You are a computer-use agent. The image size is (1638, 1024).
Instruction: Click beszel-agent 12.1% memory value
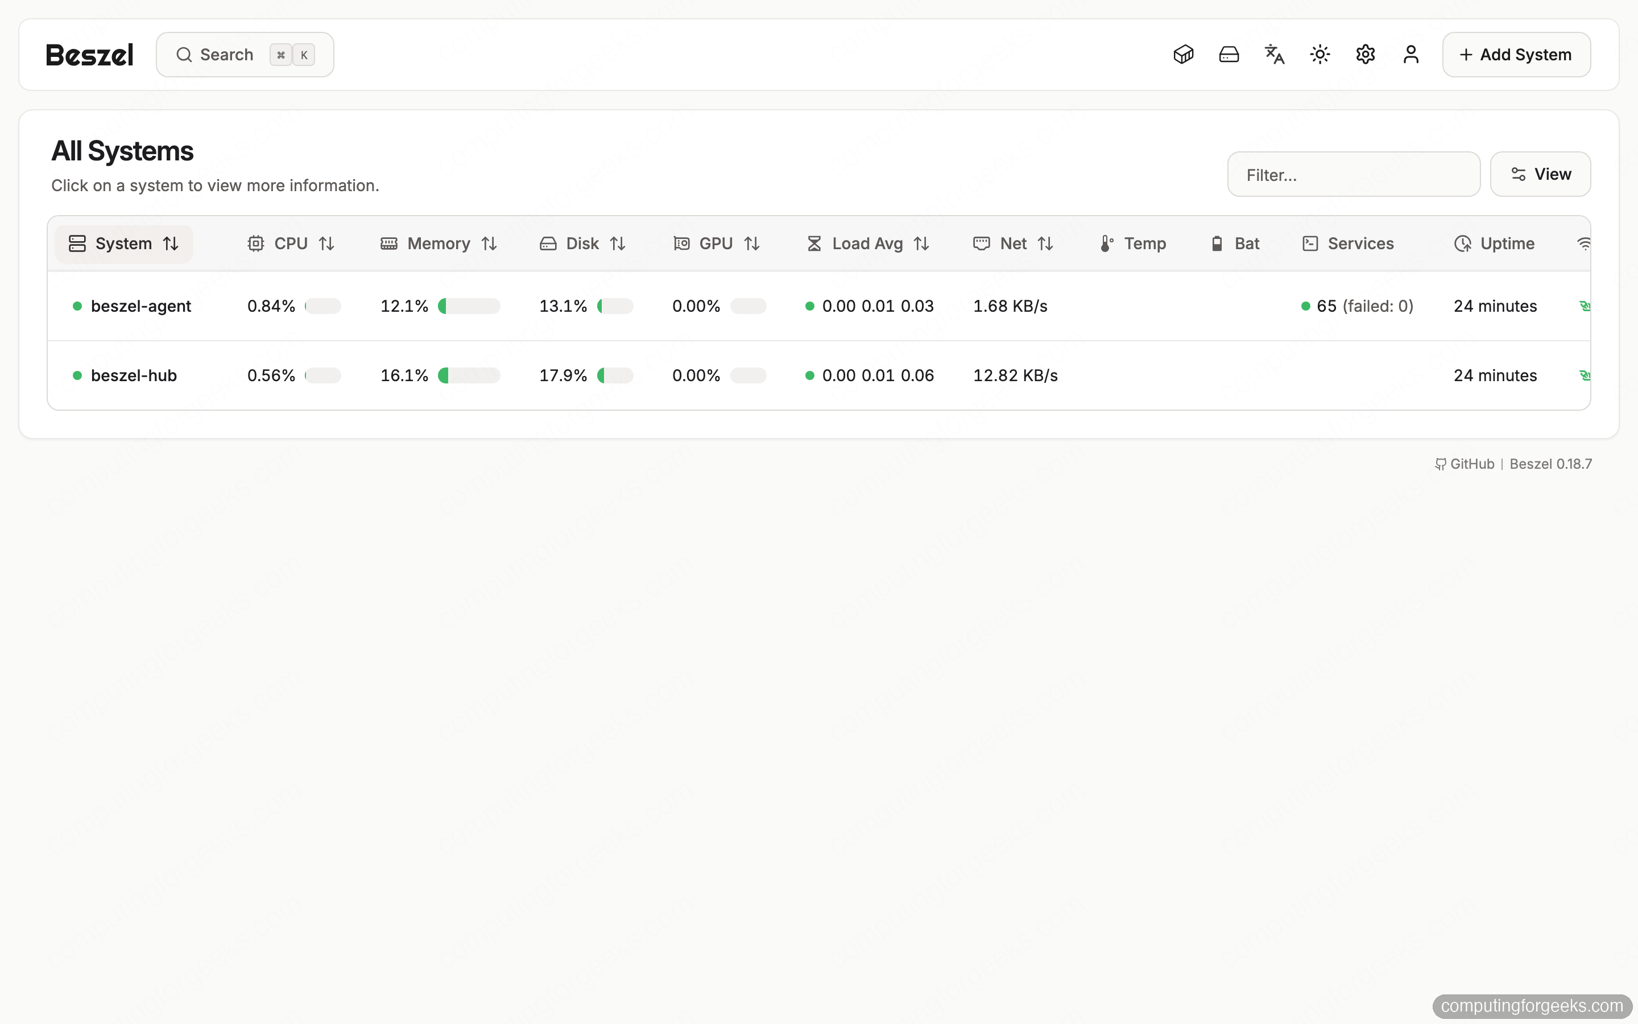404,306
